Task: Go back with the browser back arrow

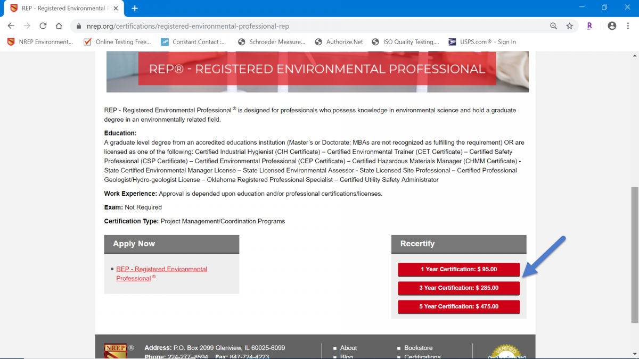Action: click(x=11, y=26)
